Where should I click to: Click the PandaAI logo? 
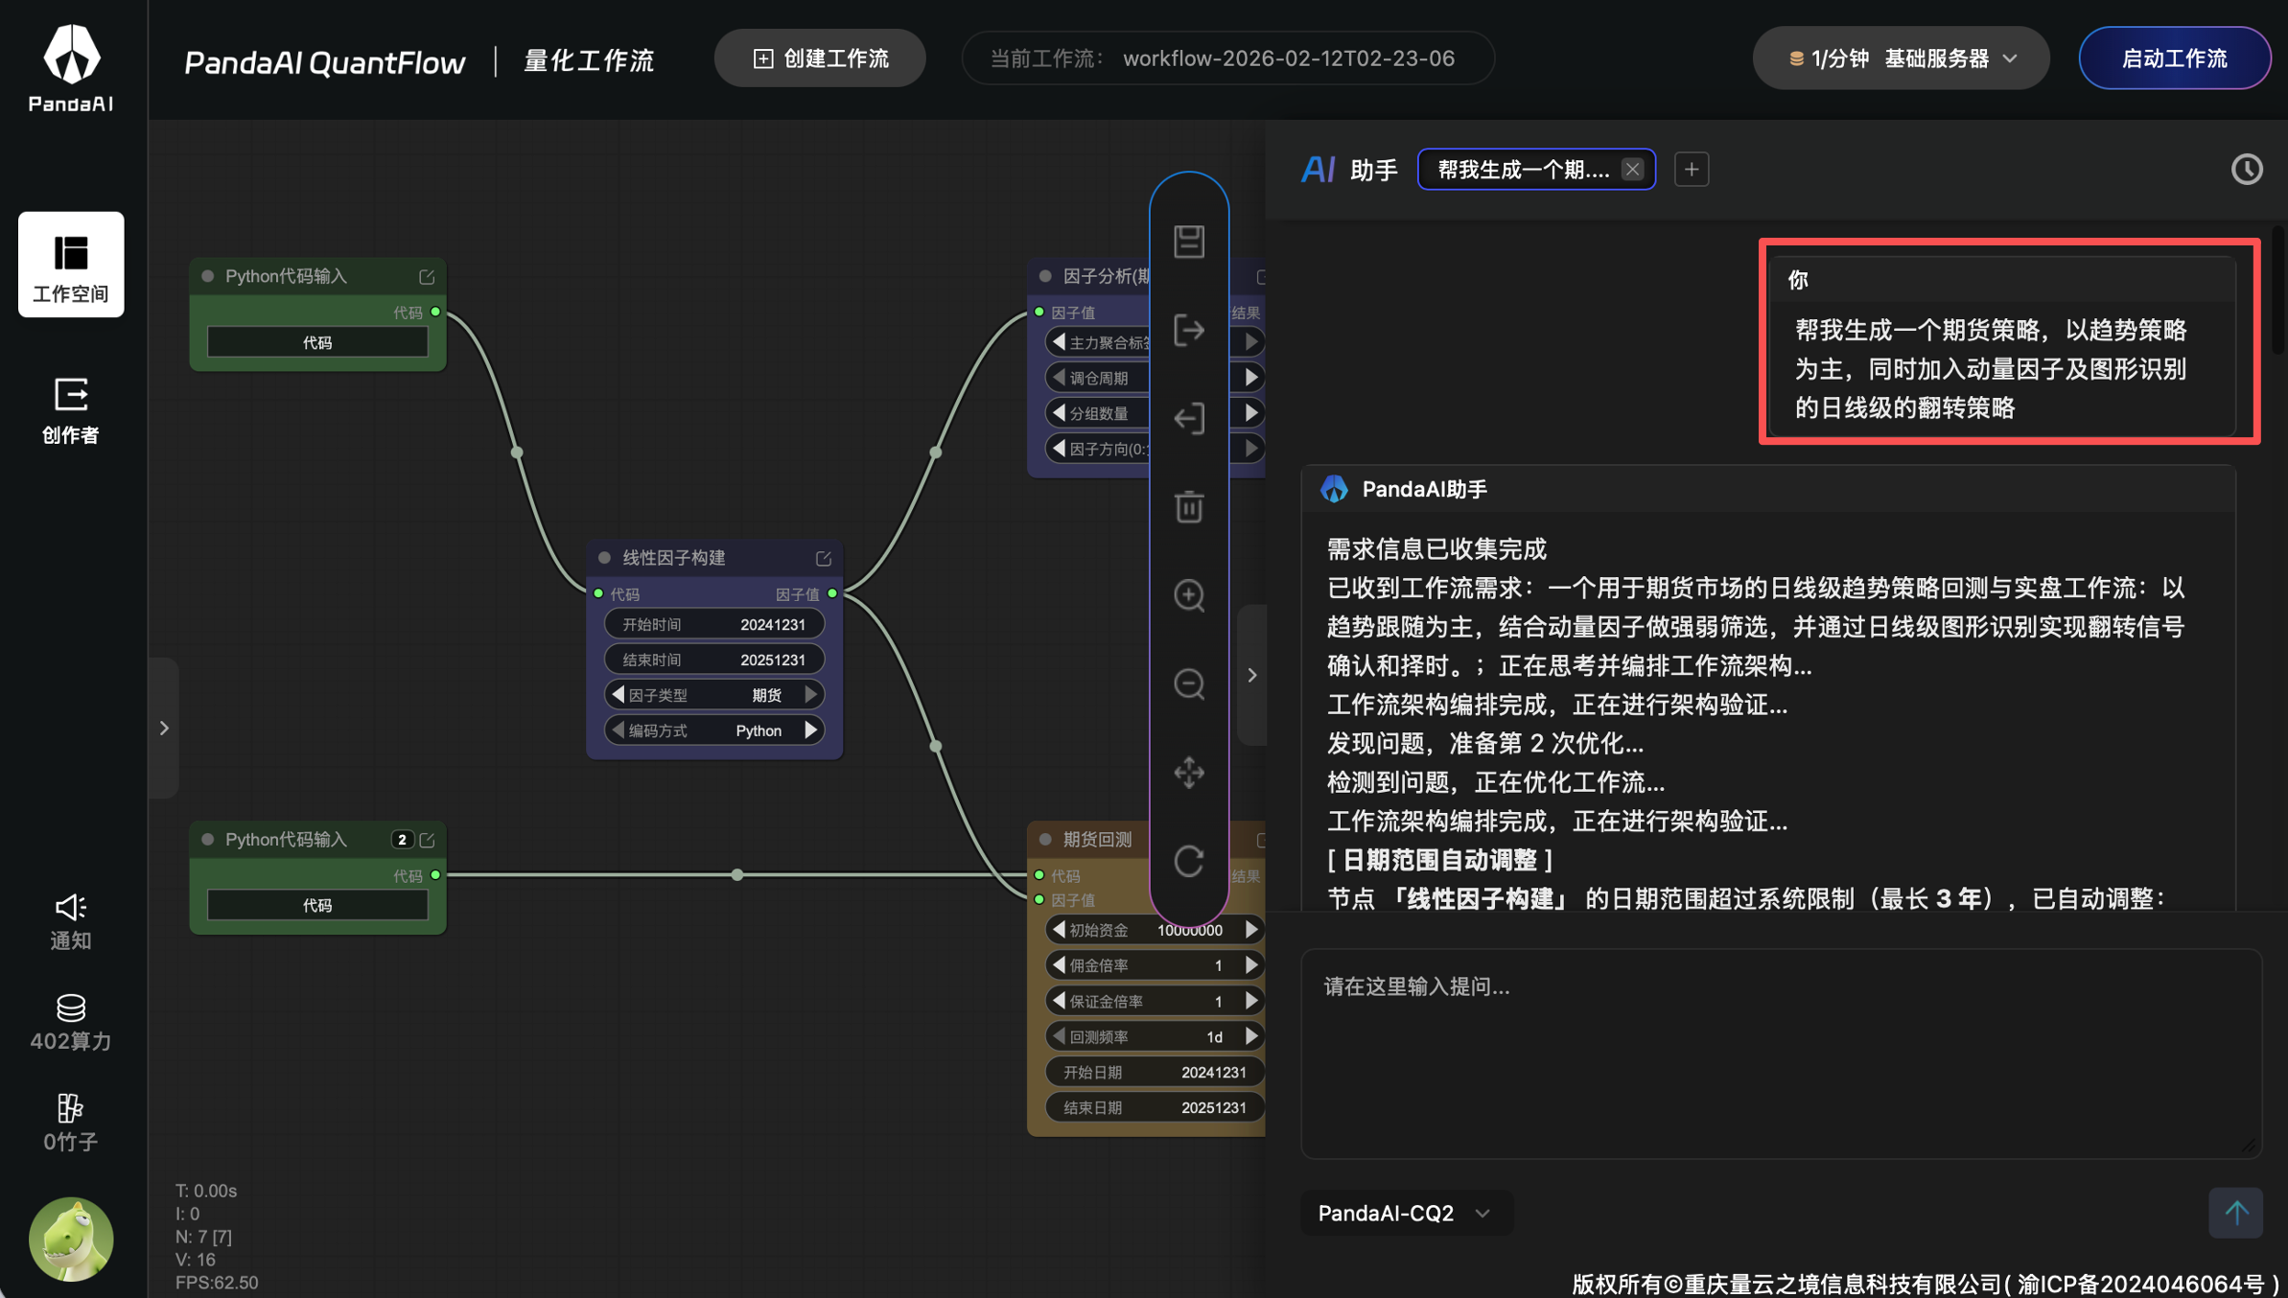71,67
